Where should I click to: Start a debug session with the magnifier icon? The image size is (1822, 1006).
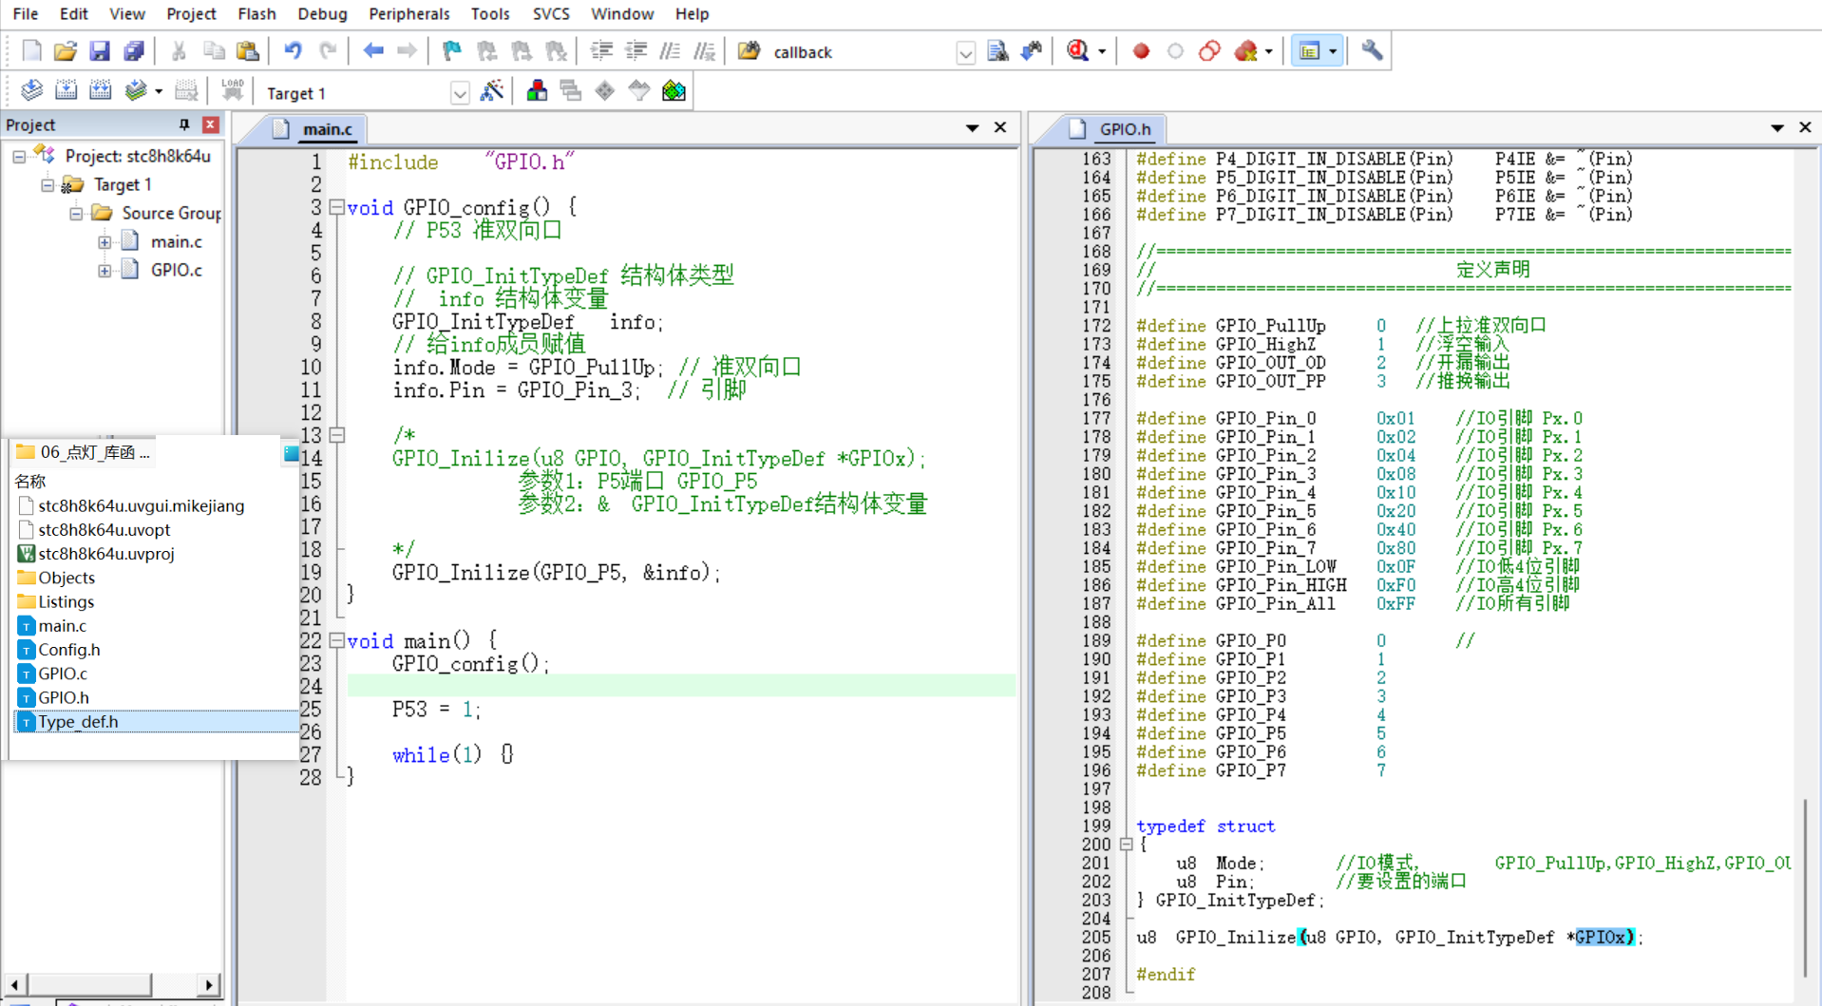[x=1077, y=51]
